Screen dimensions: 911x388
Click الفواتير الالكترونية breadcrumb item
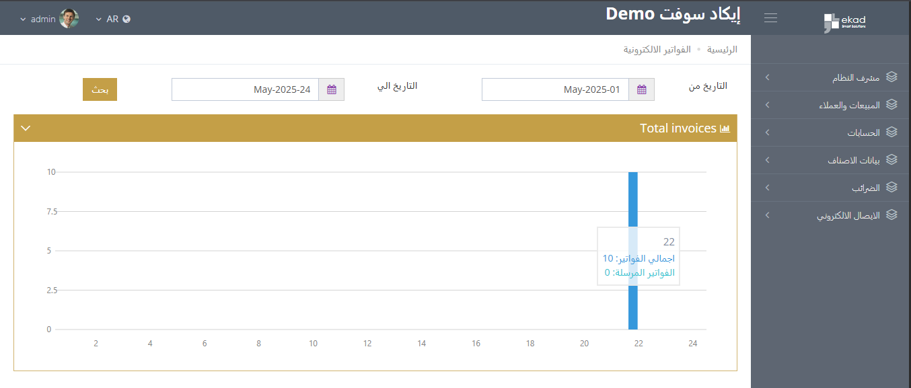pos(657,50)
